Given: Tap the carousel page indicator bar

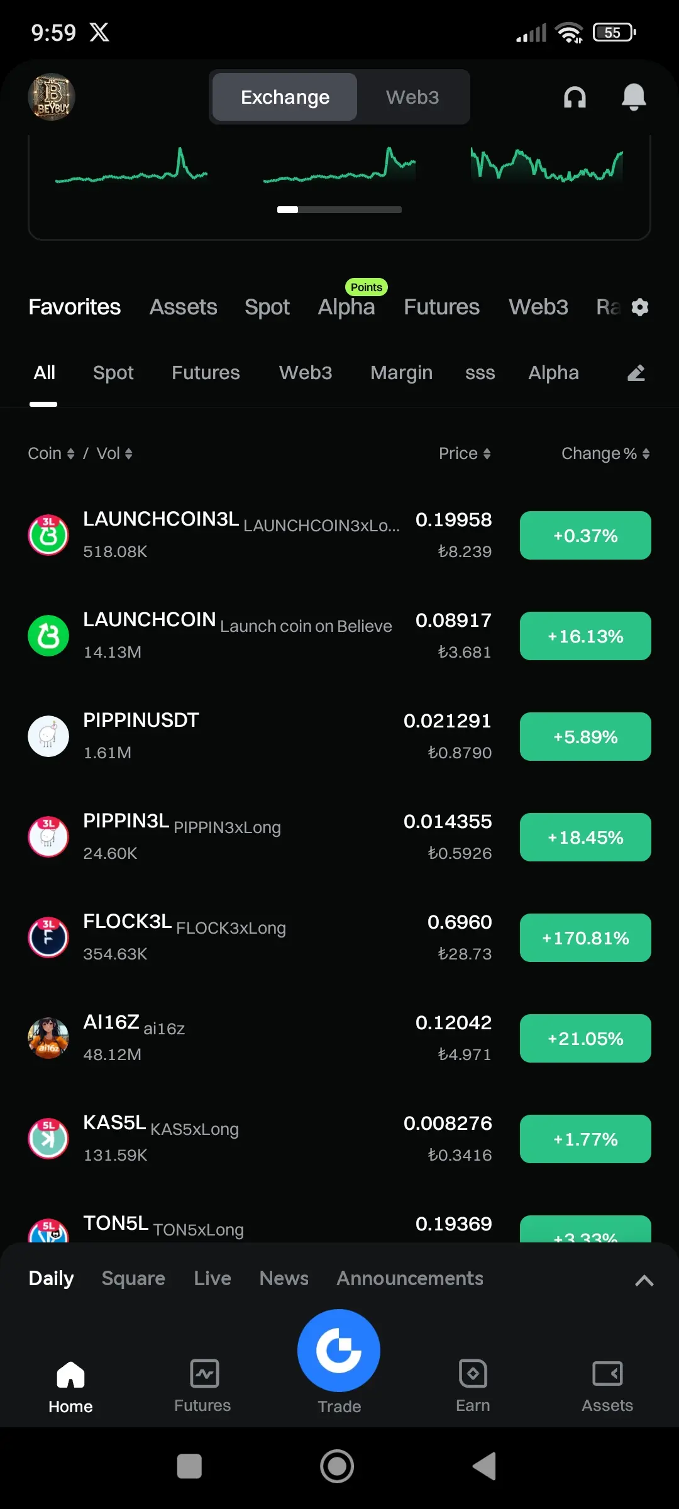Looking at the screenshot, I should coord(339,209).
